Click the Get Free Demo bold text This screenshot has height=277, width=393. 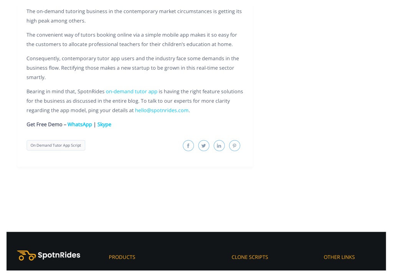[x=45, y=125]
